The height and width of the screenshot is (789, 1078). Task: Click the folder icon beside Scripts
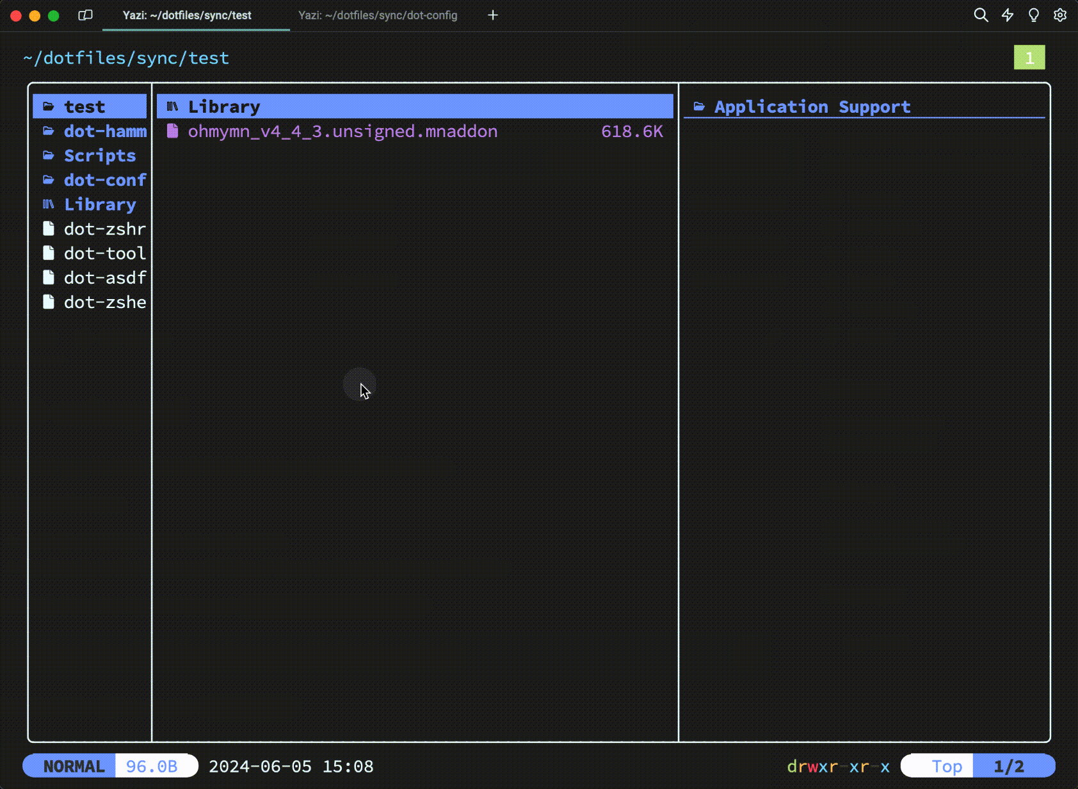point(48,155)
